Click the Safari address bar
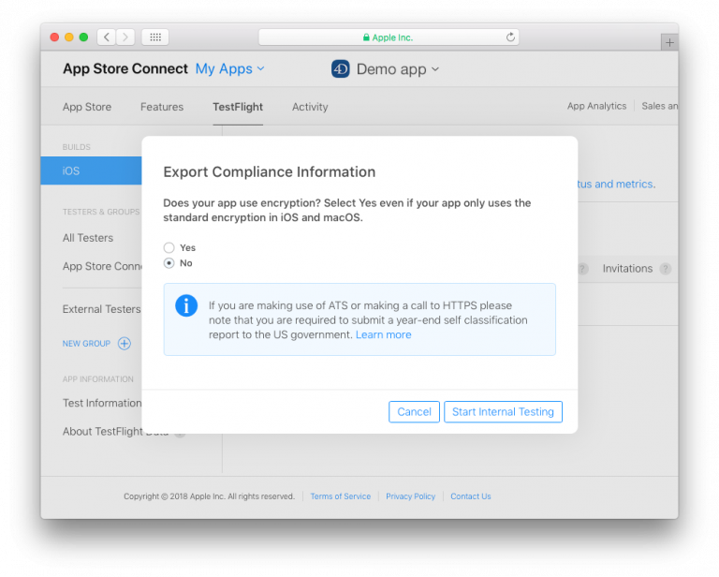 (x=389, y=37)
